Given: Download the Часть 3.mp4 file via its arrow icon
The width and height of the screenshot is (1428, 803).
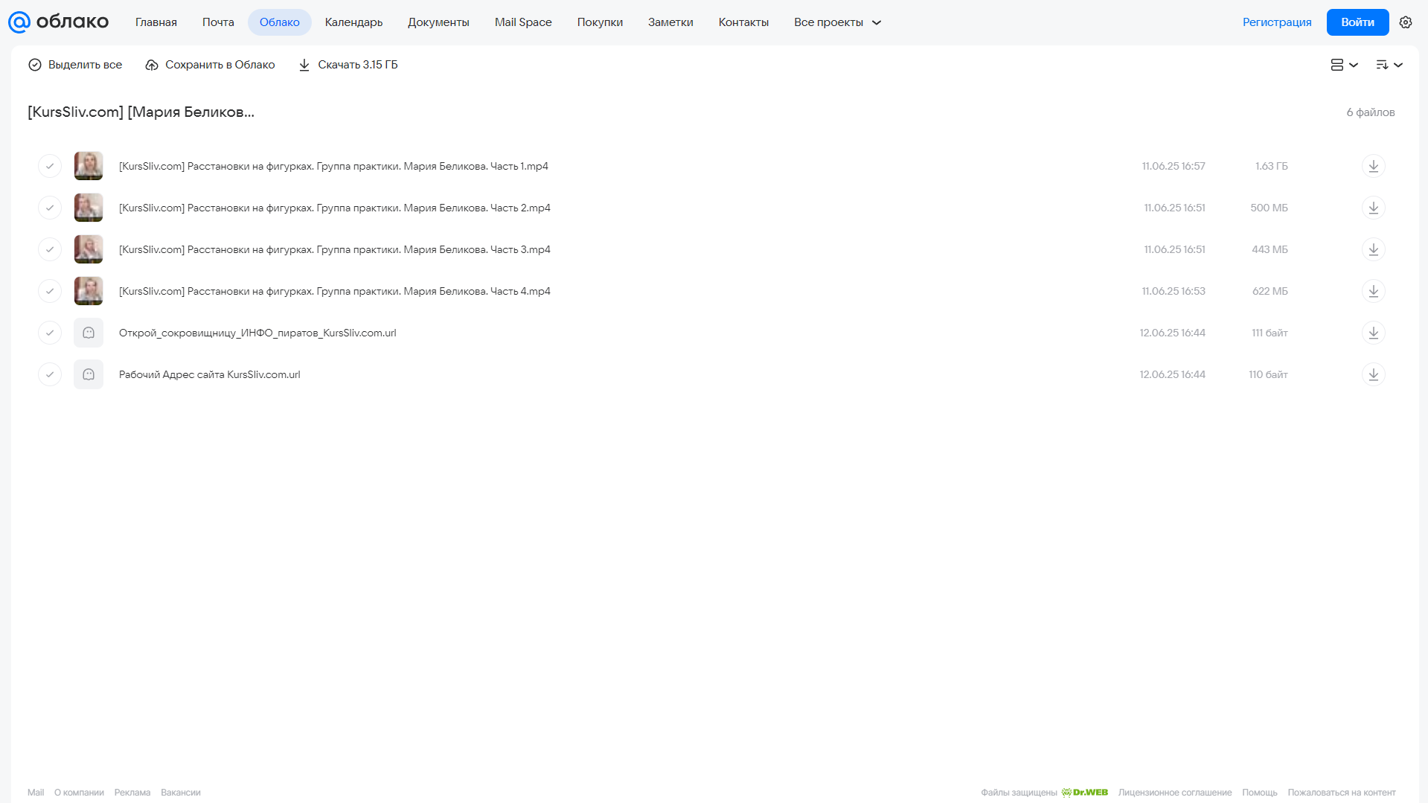Looking at the screenshot, I should click(1373, 249).
